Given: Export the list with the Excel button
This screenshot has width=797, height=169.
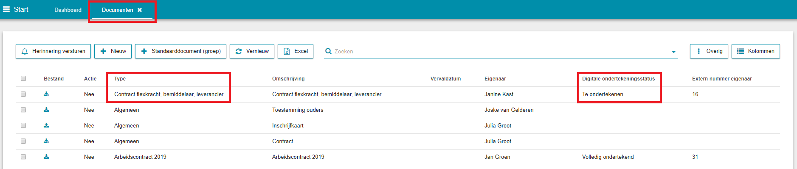Looking at the screenshot, I should pos(296,51).
